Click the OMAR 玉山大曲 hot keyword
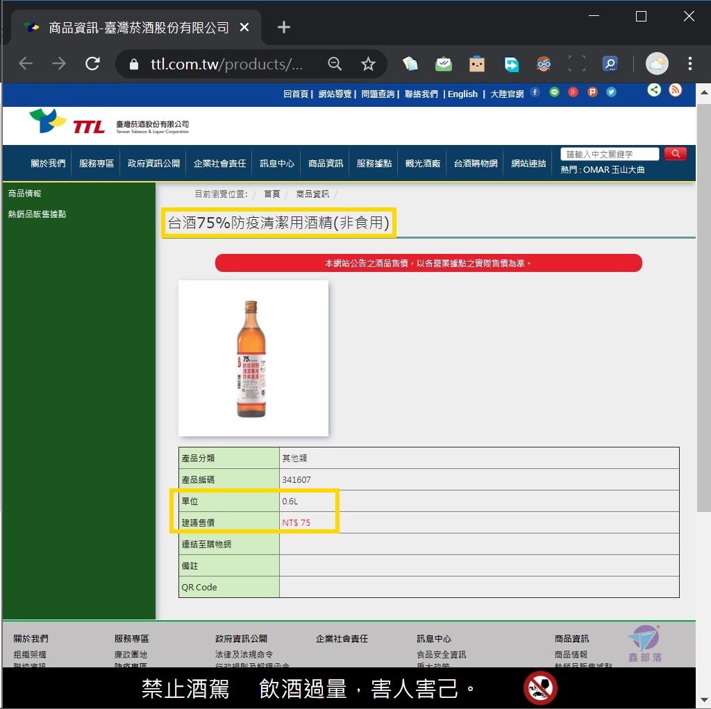The image size is (711, 709). click(x=614, y=170)
